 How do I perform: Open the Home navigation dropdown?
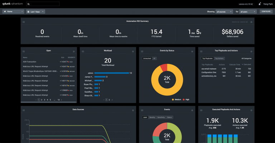(13, 11)
